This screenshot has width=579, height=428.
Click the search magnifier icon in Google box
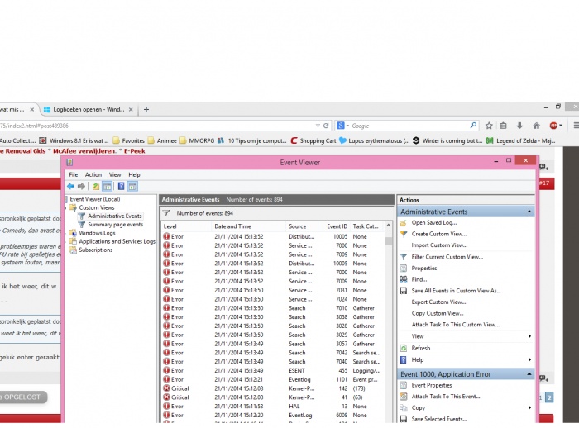473,126
